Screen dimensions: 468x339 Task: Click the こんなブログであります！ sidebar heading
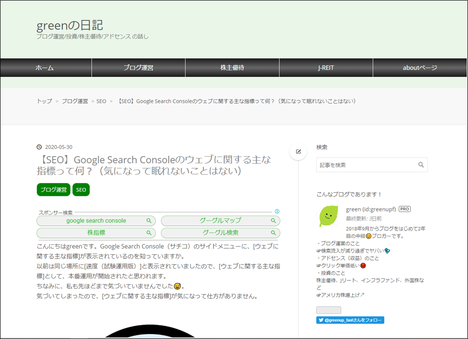[349, 194]
